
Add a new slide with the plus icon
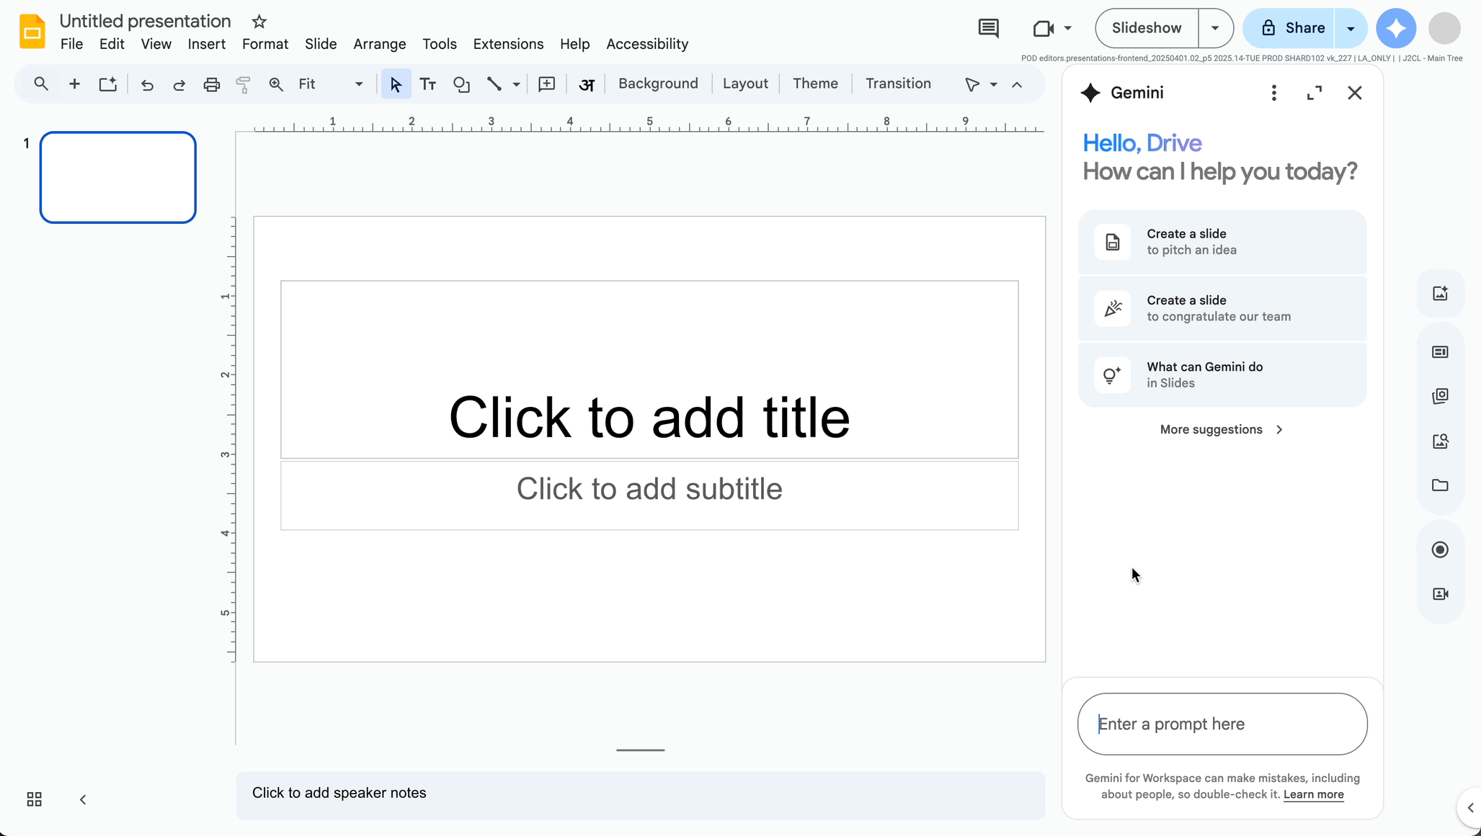tap(74, 84)
